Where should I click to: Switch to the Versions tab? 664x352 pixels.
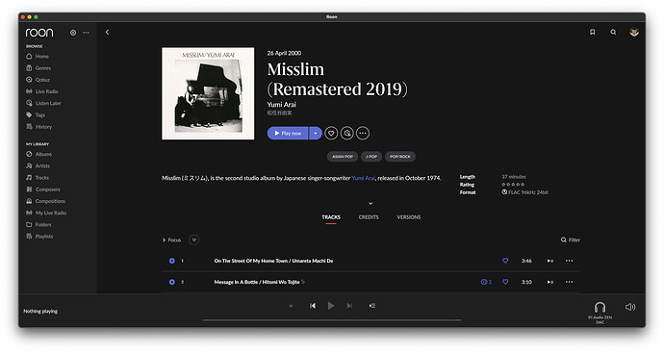click(x=409, y=217)
